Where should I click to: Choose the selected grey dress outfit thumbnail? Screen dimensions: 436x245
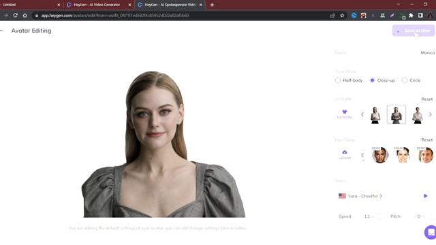396,114
